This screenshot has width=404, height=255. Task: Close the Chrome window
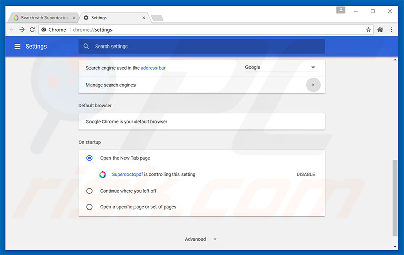[x=390, y=11]
